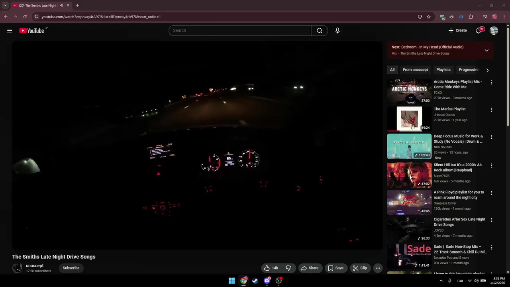Image resolution: width=510 pixels, height=287 pixels.
Task: Open the Deep Focus Music thumbnail
Action: pos(409,146)
